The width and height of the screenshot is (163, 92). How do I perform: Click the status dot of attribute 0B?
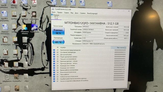click(x=54, y=72)
